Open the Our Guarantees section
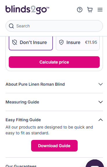Viewport: 107px width, 167px height. [21, 166]
